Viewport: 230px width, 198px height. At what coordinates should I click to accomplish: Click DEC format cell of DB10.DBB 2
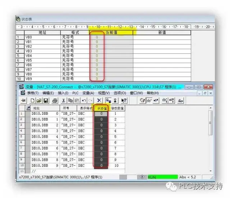tap(85, 125)
